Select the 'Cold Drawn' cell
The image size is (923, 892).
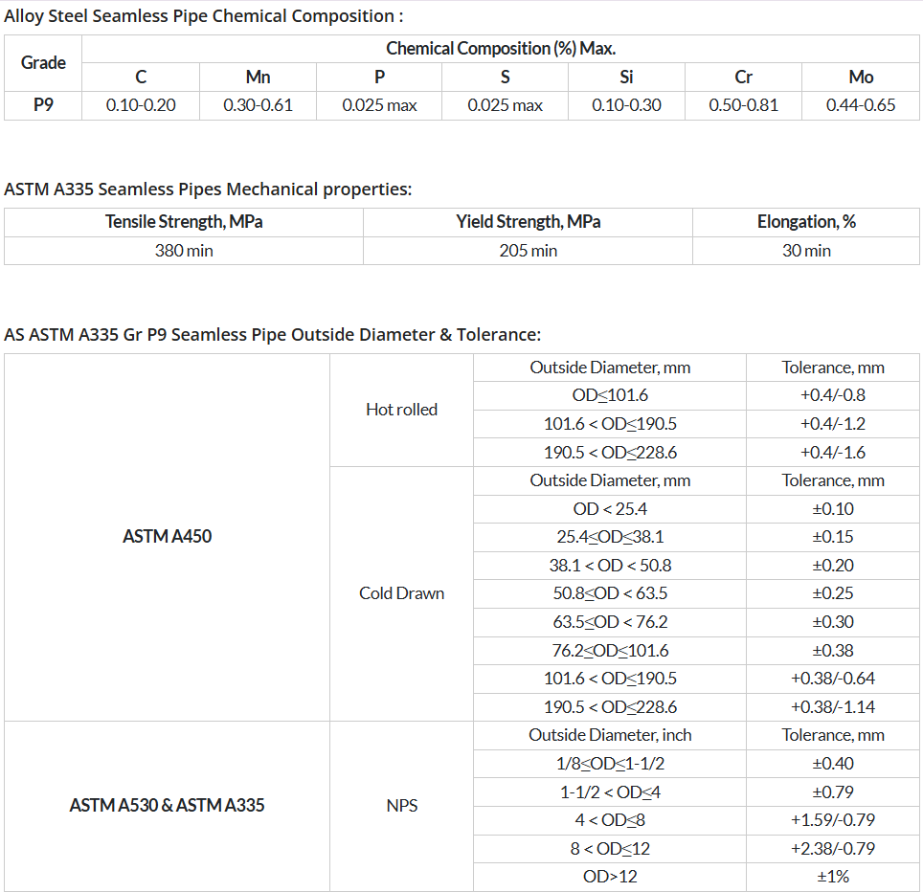click(x=401, y=593)
